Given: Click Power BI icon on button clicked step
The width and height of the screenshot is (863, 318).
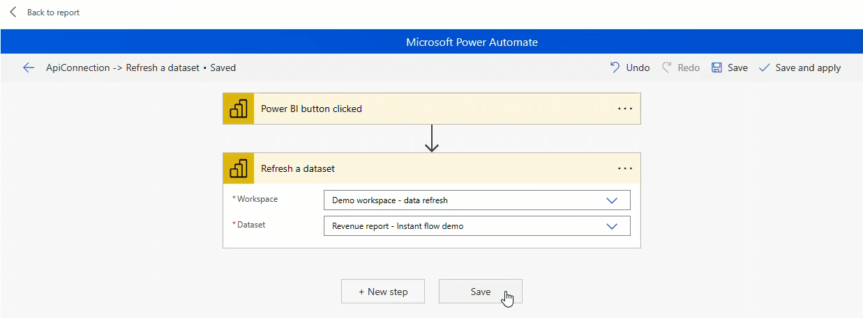Looking at the screenshot, I should coord(239,109).
